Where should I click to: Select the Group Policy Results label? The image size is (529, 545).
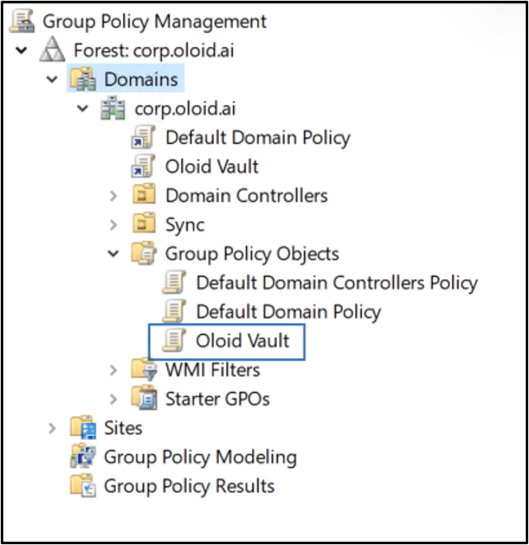click(x=189, y=486)
